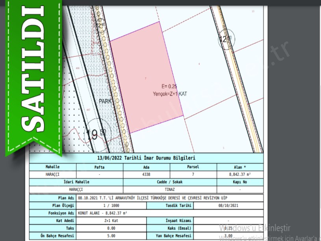Click the Pafta column header
The width and height of the screenshot is (321, 241).
[x=100, y=167]
